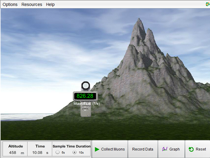Click the mountain peak summit

click(x=139, y=19)
